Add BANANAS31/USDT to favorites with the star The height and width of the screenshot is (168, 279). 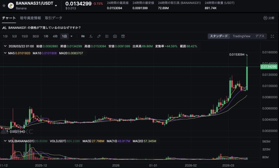pyautogui.click(x=4, y=5)
